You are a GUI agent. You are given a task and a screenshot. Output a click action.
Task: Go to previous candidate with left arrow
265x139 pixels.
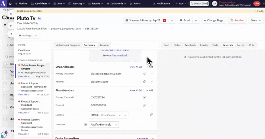tap(11, 26)
